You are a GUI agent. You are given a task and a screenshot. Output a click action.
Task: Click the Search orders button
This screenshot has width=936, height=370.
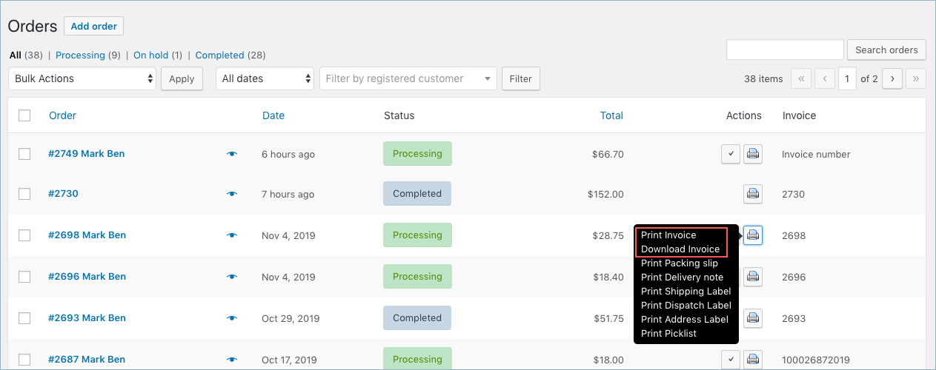(x=886, y=50)
